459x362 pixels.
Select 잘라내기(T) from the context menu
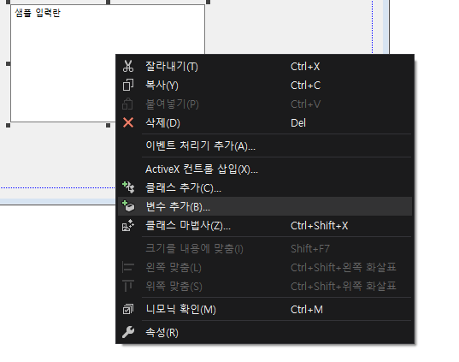pyautogui.click(x=265, y=66)
